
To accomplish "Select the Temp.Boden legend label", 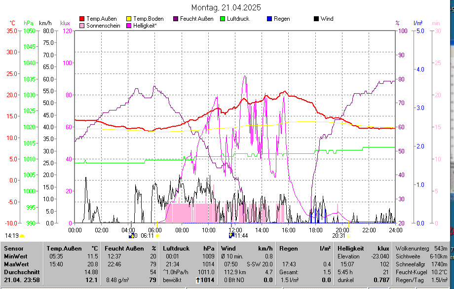I will 149,19.
